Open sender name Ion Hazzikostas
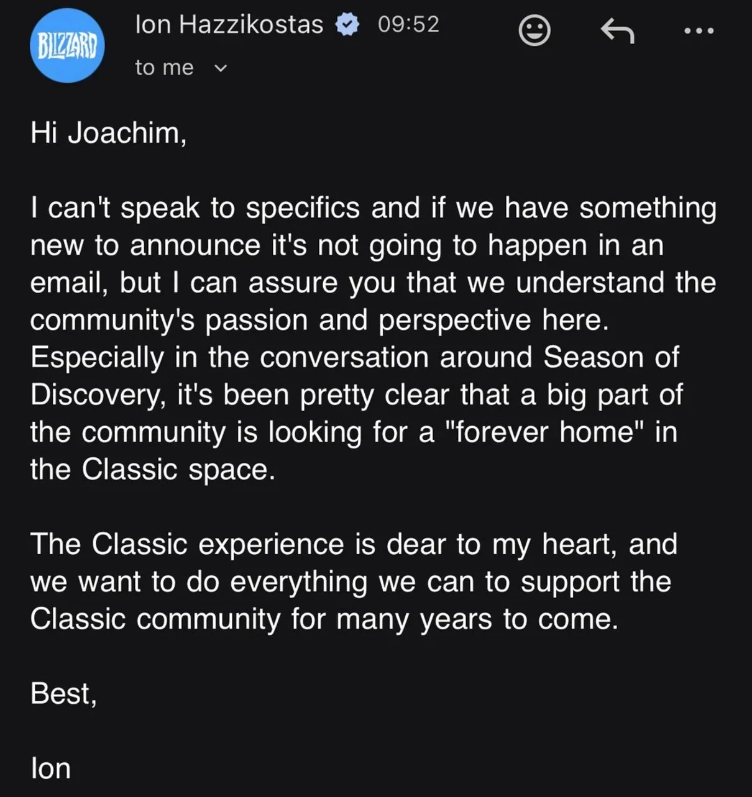Viewport: 752px width, 797px height. click(229, 25)
